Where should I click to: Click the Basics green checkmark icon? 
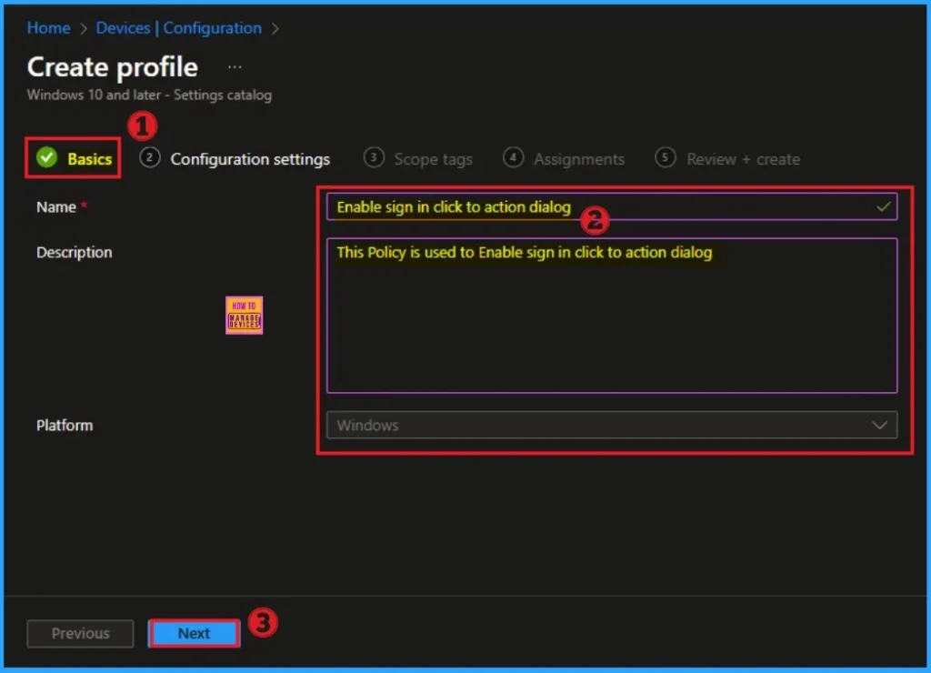pyautogui.click(x=47, y=158)
